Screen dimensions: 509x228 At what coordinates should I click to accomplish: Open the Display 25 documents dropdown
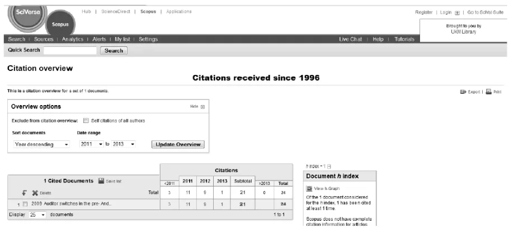coord(37,215)
